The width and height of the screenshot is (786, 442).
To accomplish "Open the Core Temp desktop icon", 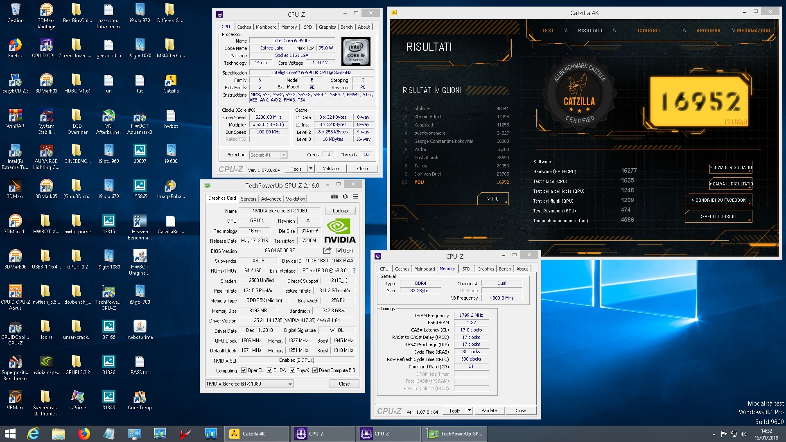I will pyautogui.click(x=140, y=400).
